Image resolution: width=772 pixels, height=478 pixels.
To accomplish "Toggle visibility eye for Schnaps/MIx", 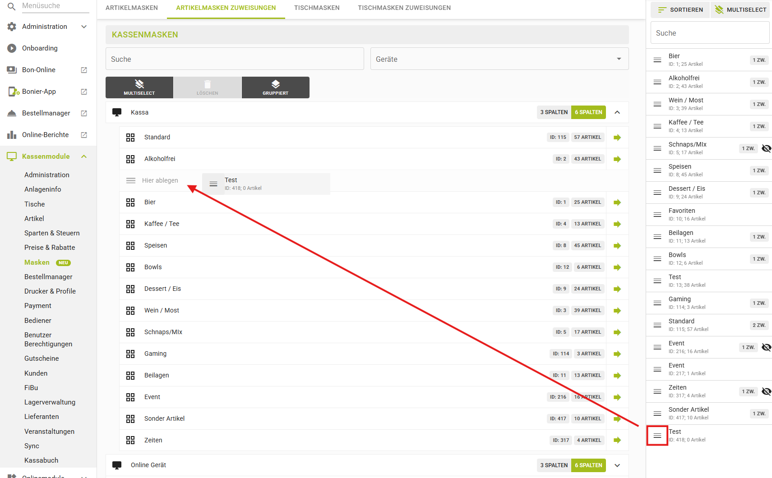I will coord(766,148).
